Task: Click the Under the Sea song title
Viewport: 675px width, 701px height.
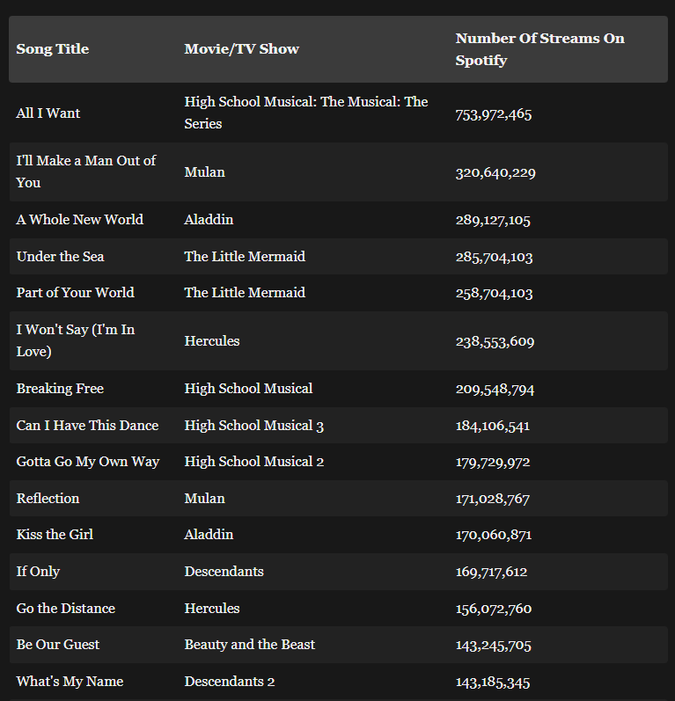Action: point(60,257)
